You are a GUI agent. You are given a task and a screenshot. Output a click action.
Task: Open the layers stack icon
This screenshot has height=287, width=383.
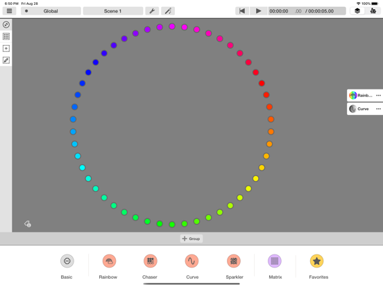pyautogui.click(x=357, y=11)
